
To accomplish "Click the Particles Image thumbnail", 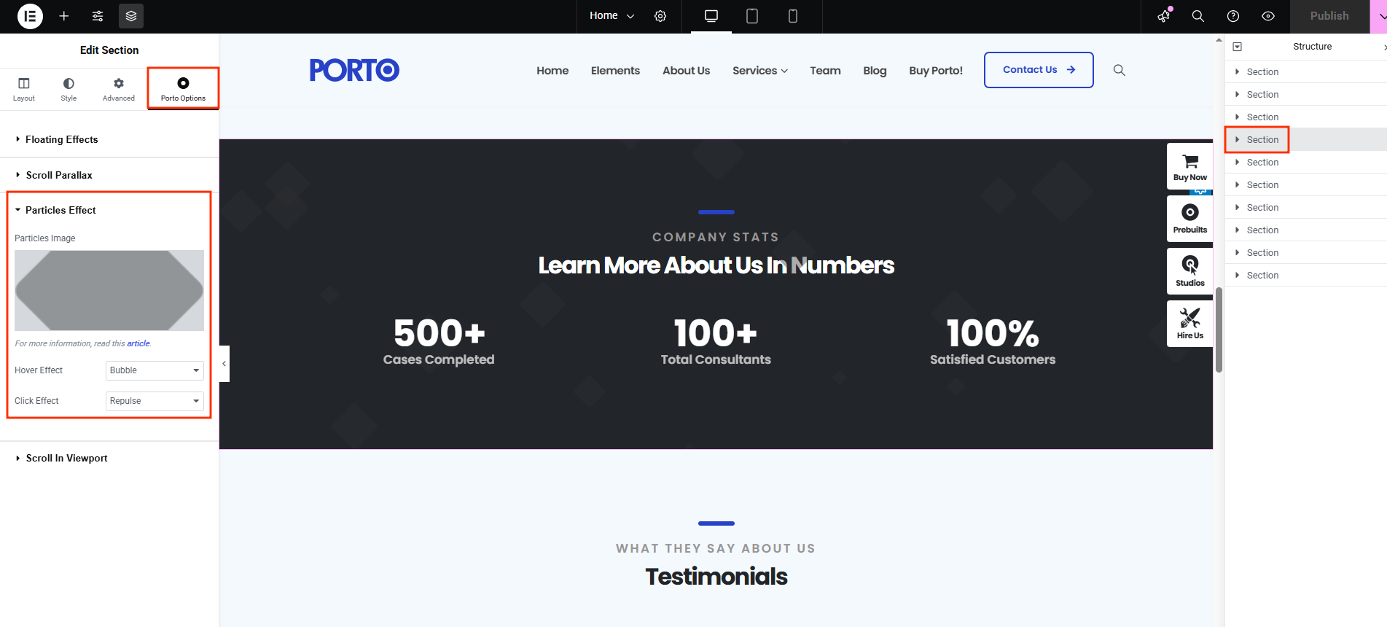I will 109,290.
